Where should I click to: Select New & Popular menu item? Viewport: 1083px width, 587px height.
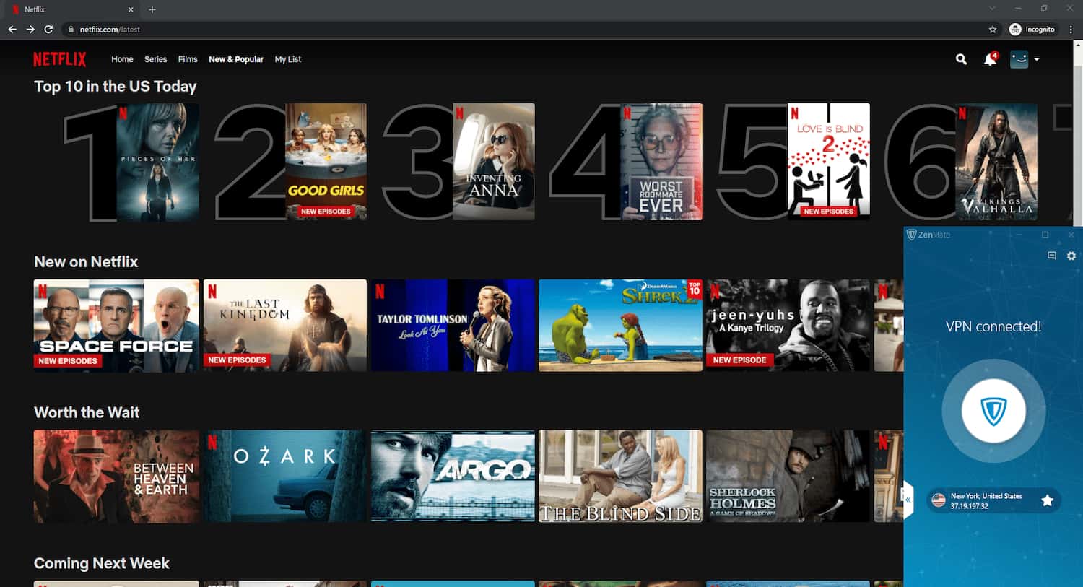[236, 59]
